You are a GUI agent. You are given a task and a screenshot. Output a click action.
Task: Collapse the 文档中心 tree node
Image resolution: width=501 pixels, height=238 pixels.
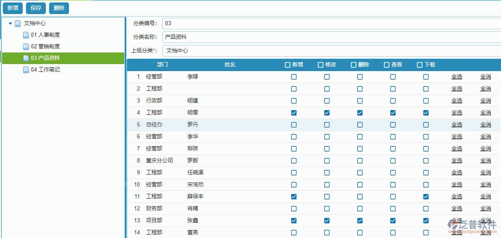10,23
